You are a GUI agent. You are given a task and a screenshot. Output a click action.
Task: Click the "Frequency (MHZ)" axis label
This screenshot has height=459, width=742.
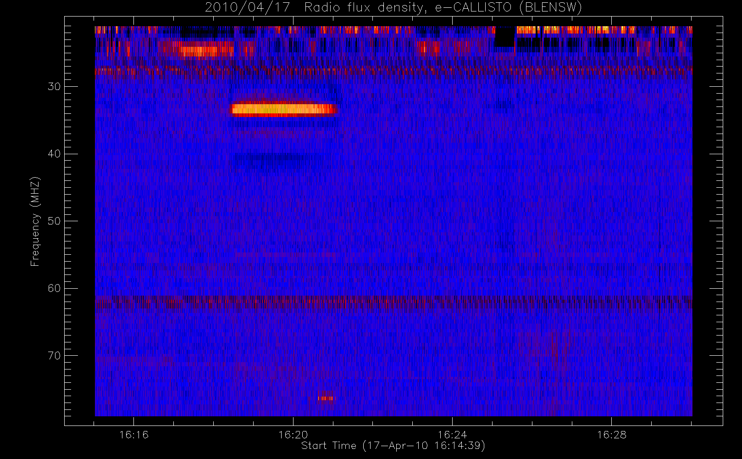click(x=35, y=221)
